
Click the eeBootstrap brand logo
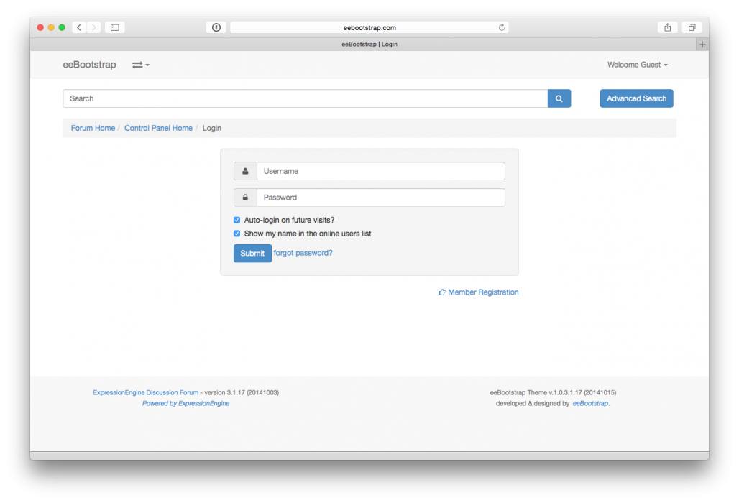pyautogui.click(x=90, y=65)
